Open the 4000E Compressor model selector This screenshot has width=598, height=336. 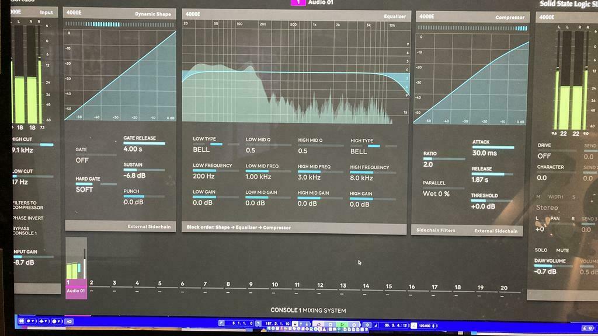tap(426, 16)
